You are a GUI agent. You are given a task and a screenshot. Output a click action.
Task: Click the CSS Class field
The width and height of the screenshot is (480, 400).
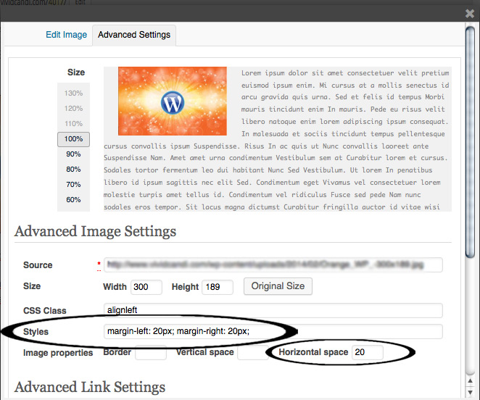point(273,310)
